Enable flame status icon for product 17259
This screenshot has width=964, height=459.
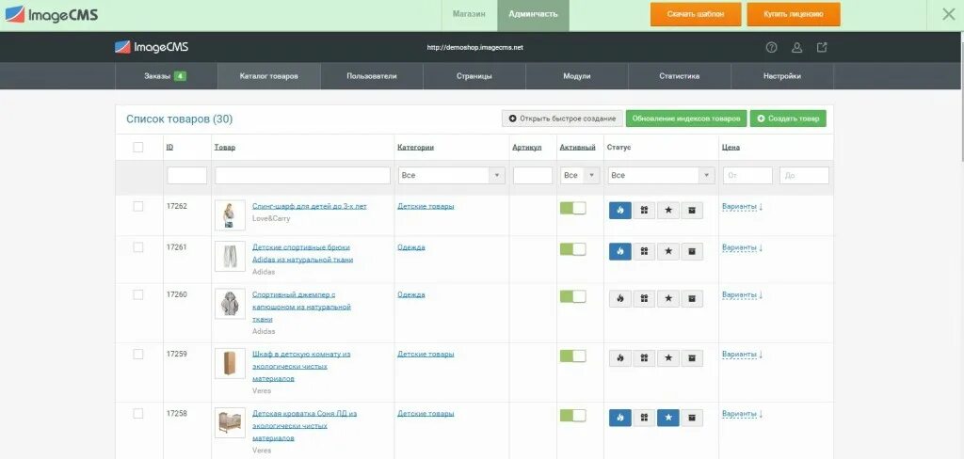pos(619,358)
